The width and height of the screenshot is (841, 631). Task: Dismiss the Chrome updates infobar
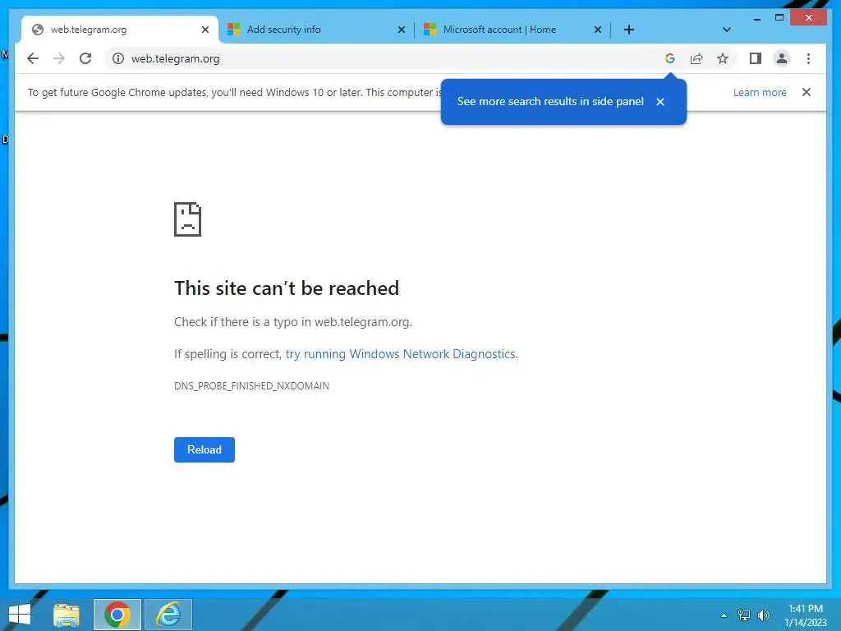point(807,92)
